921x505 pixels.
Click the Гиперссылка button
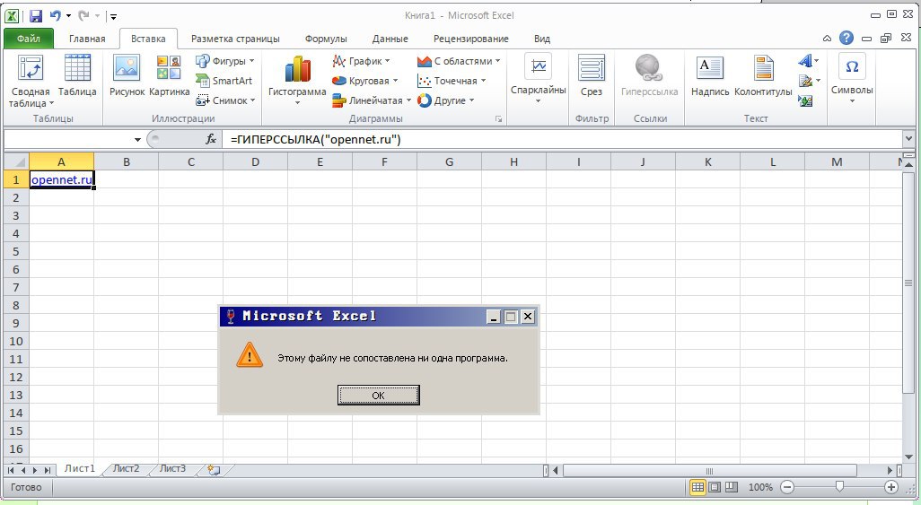coord(649,75)
